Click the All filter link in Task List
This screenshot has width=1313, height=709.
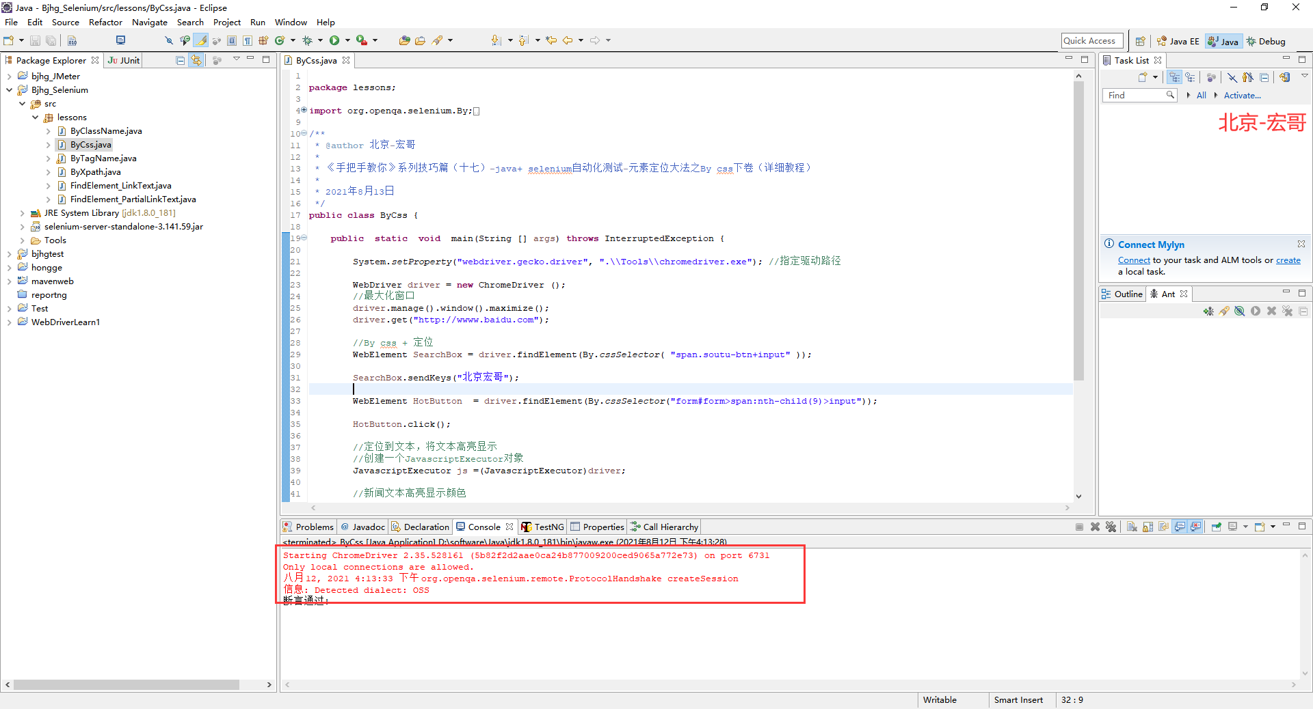[1201, 96]
